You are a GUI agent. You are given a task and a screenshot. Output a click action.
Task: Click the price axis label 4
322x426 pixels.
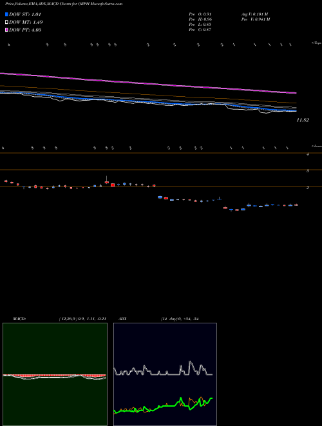(308, 154)
